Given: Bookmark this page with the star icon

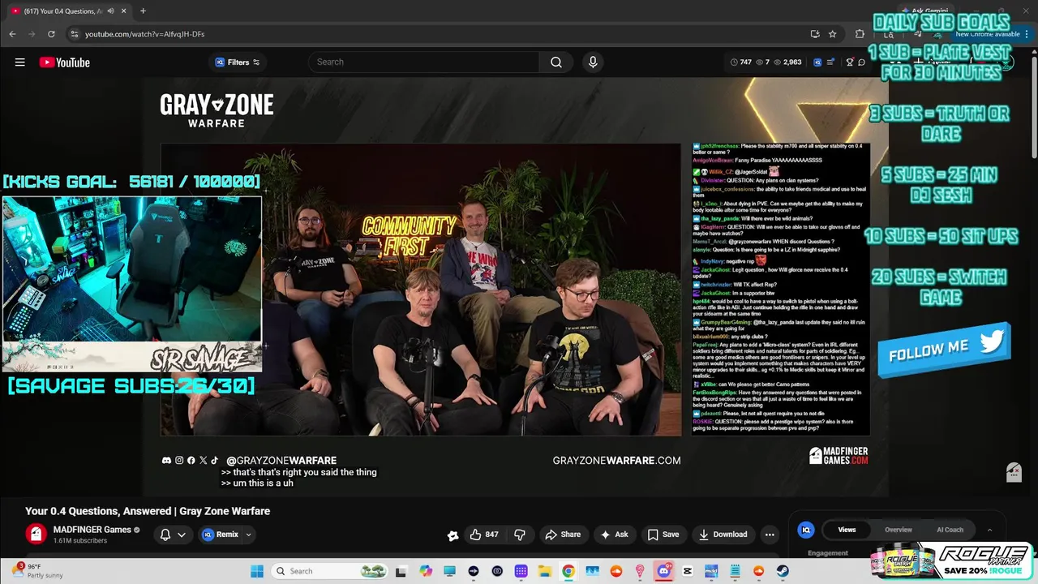Looking at the screenshot, I should click(x=832, y=34).
